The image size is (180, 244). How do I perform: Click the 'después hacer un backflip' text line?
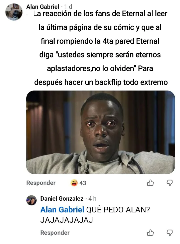point(101,82)
